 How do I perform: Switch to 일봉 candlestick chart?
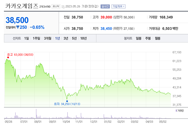click(x=138, y=38)
